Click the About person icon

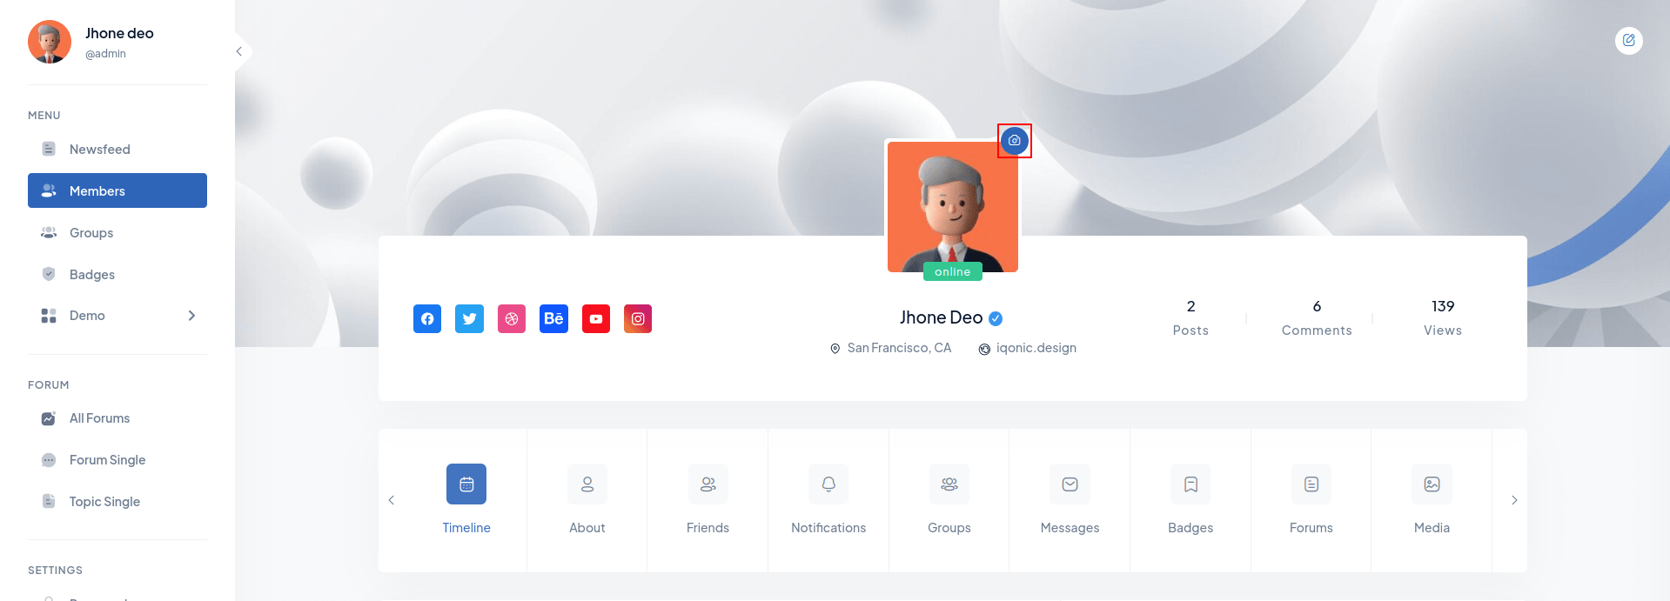(587, 484)
